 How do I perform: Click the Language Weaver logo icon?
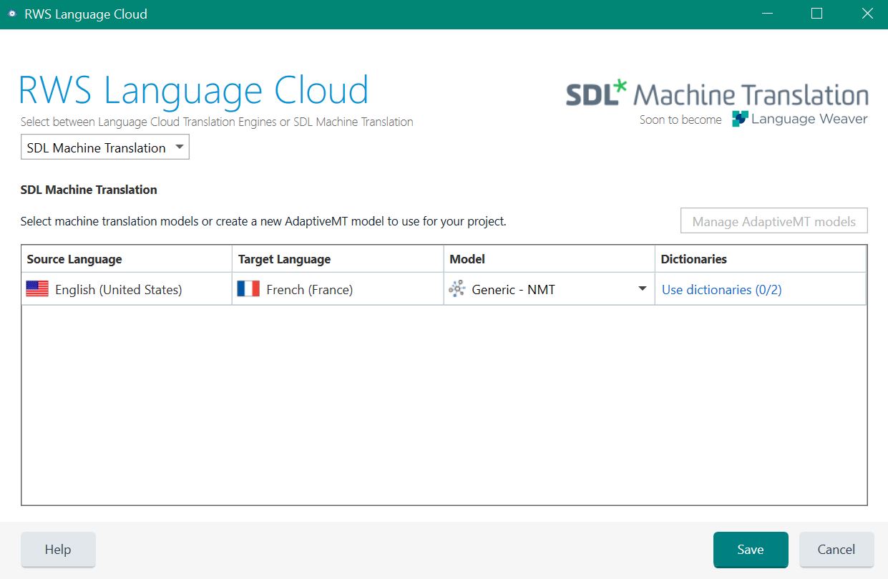coord(740,119)
